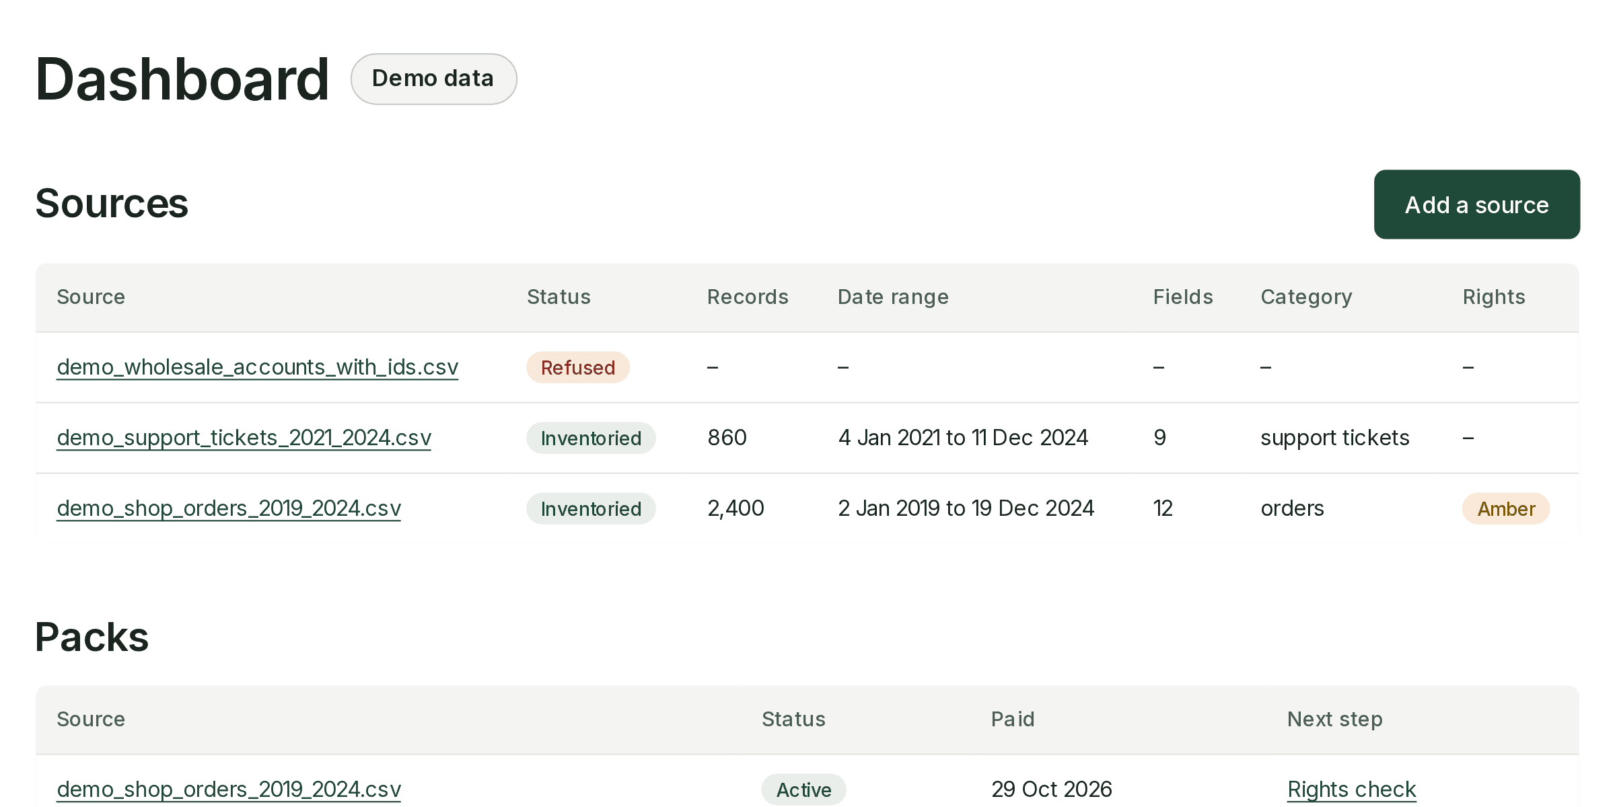This screenshot has width=1615, height=807.
Task: Click the Category column header
Action: (1306, 297)
